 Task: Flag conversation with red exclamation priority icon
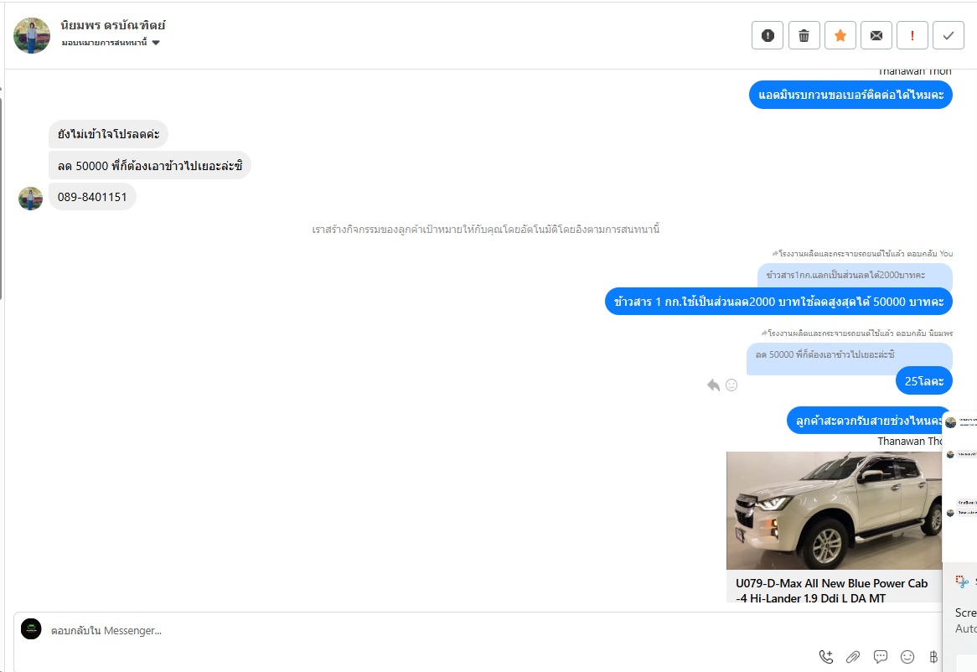pyautogui.click(x=912, y=35)
